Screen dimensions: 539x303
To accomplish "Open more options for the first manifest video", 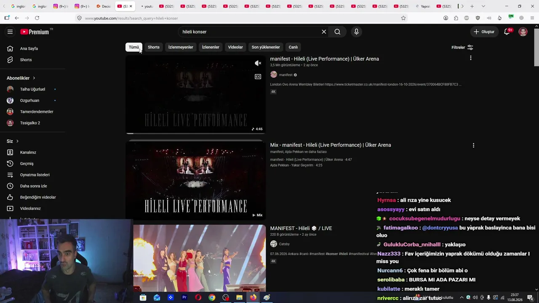I will [x=471, y=58].
